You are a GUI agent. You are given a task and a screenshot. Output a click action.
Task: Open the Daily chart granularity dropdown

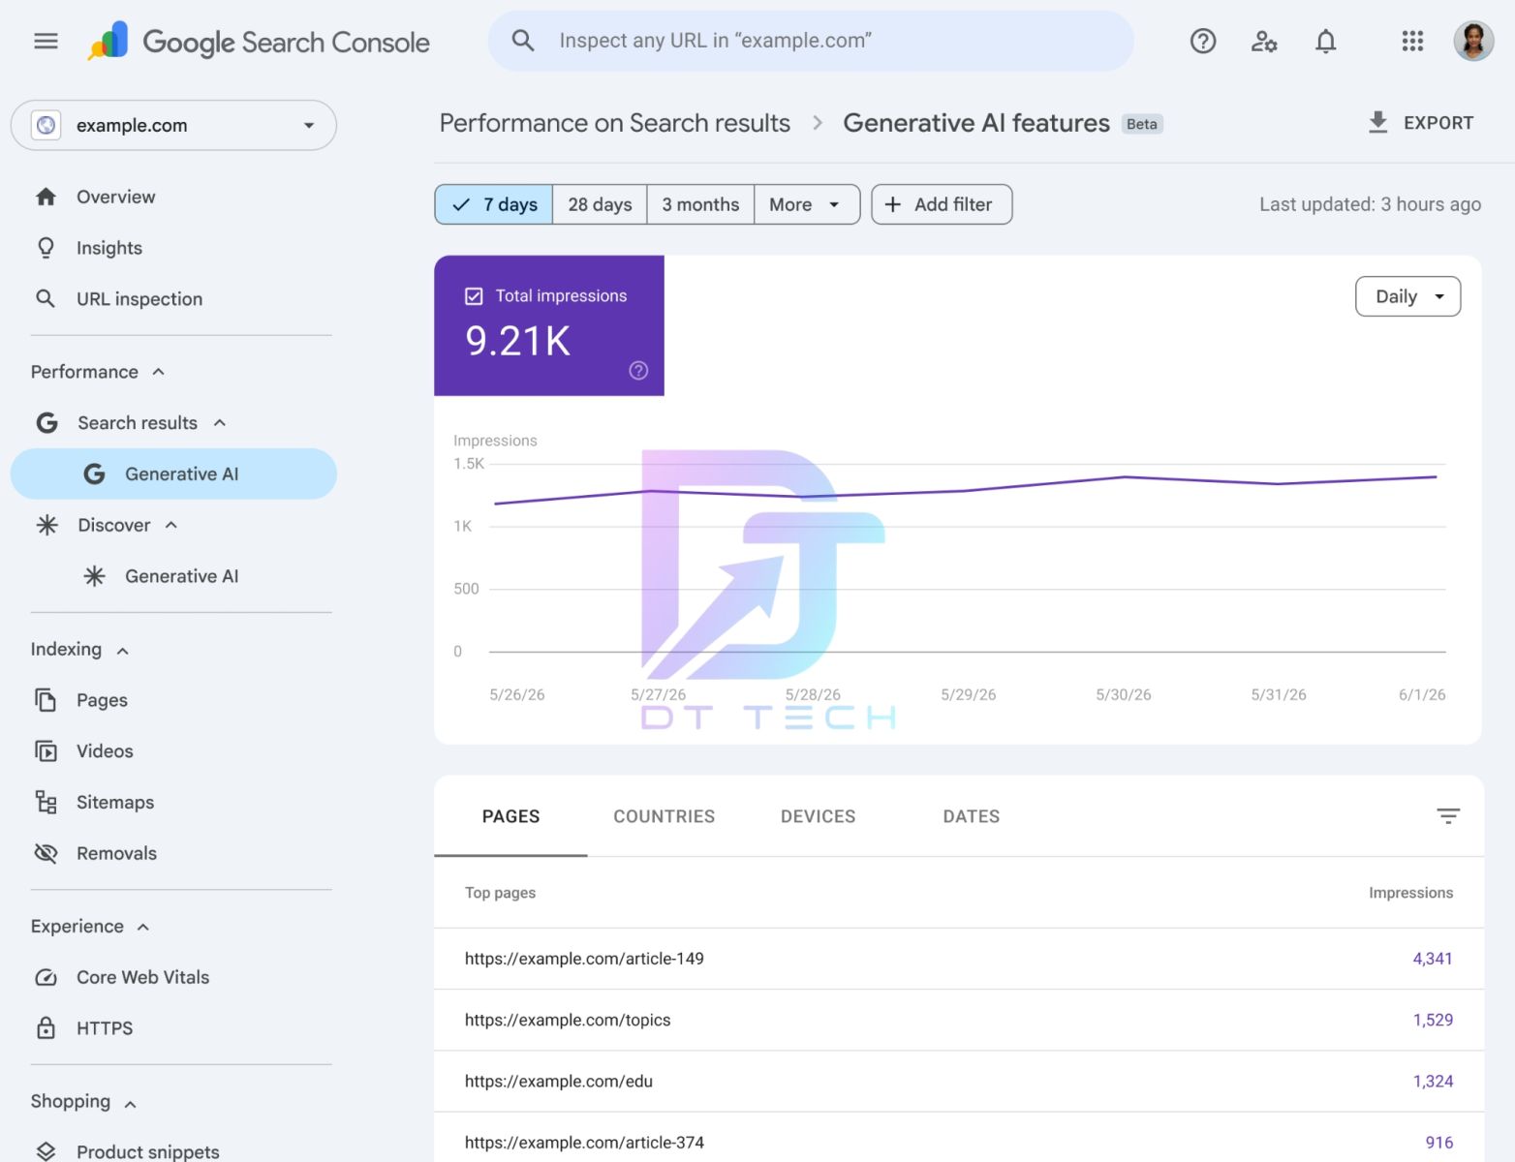pos(1407,296)
